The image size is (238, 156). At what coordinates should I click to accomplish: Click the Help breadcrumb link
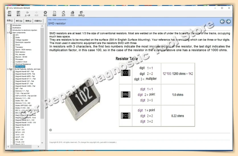tap(50, 20)
